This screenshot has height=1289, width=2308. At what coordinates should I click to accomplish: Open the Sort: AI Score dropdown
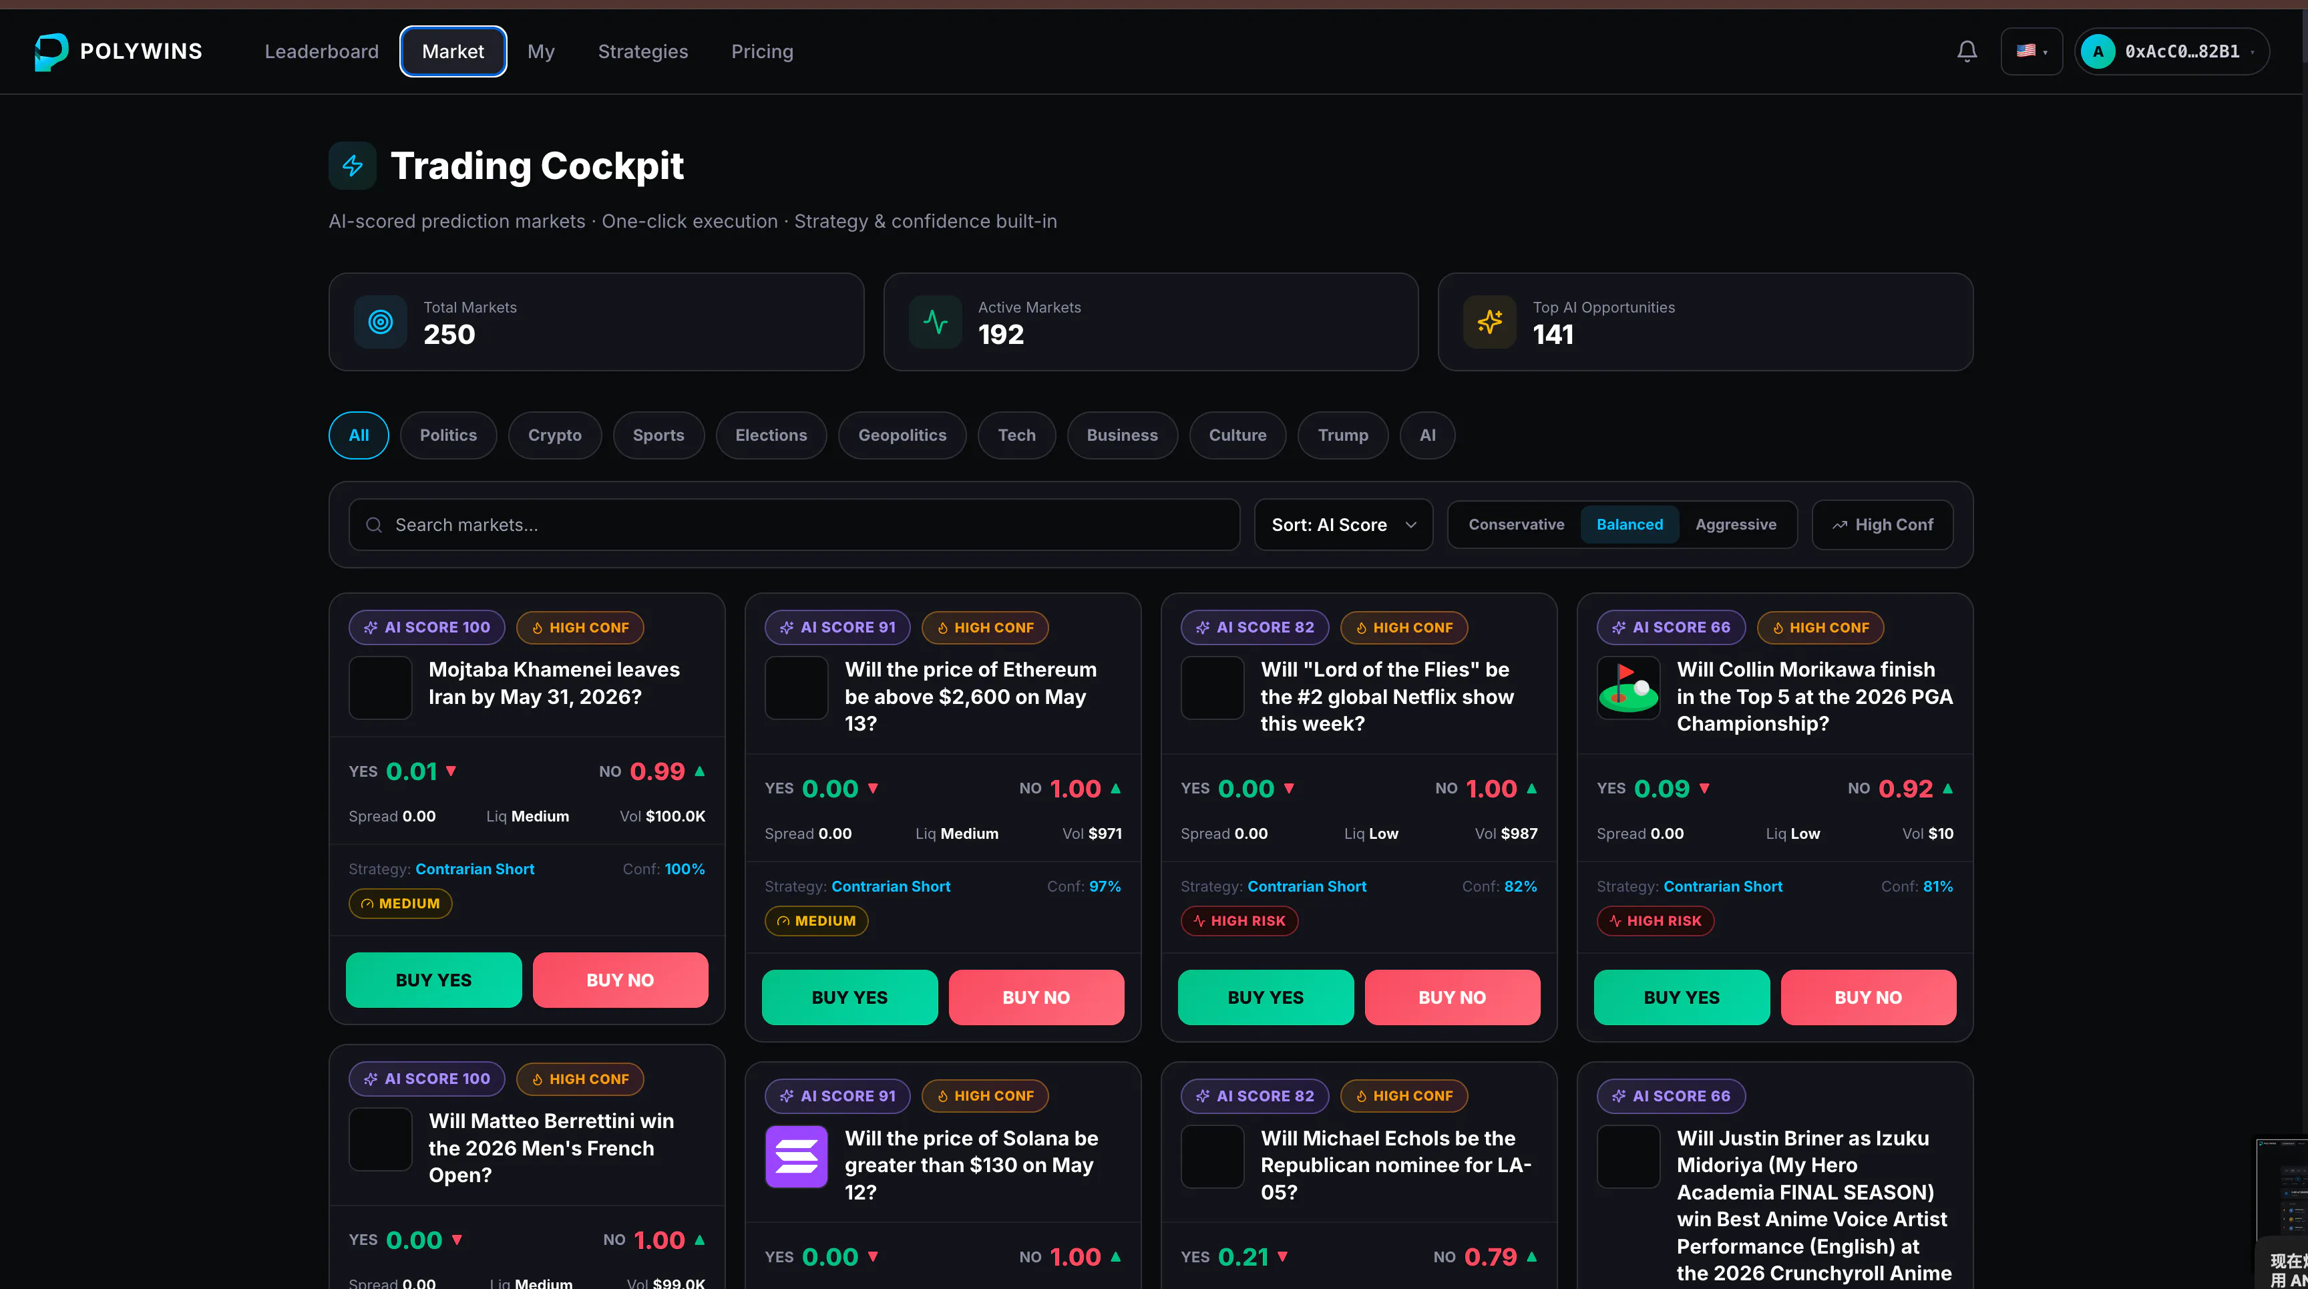pos(1344,525)
